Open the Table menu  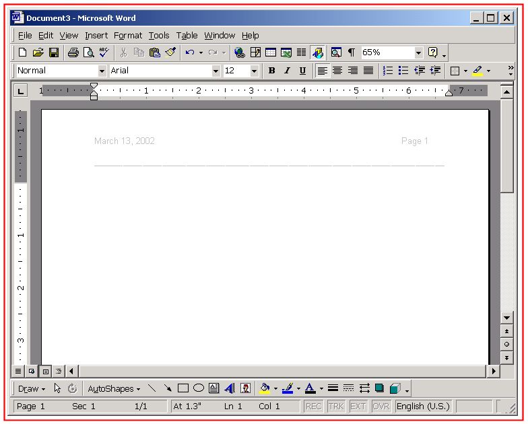187,36
